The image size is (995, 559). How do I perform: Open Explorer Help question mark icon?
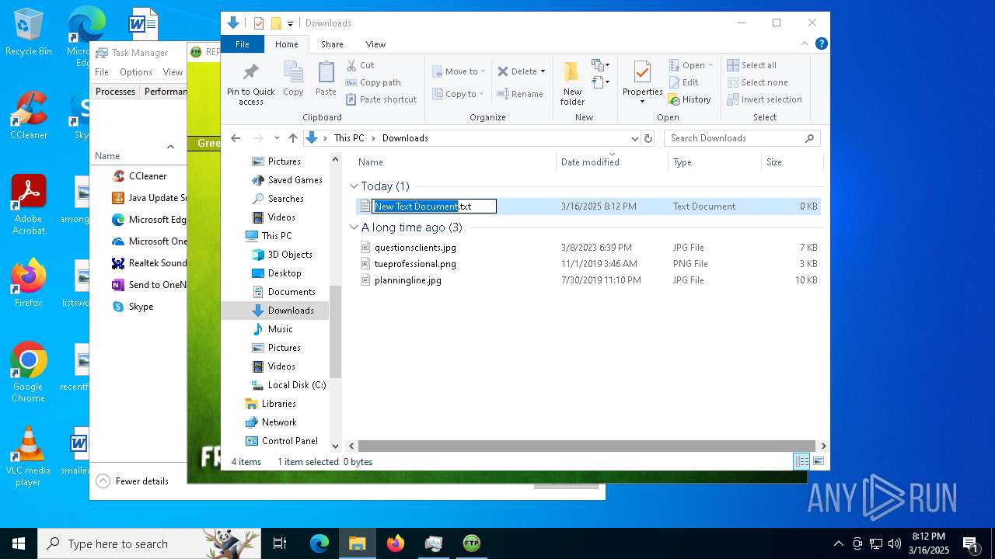[821, 44]
